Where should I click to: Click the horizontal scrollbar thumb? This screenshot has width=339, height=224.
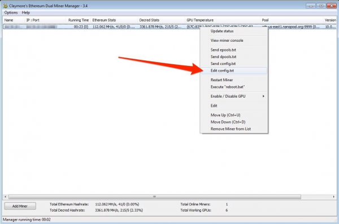click(155, 197)
